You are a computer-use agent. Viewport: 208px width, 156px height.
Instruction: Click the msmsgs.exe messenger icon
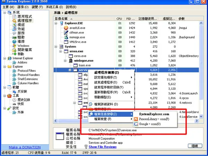coord(66,37)
